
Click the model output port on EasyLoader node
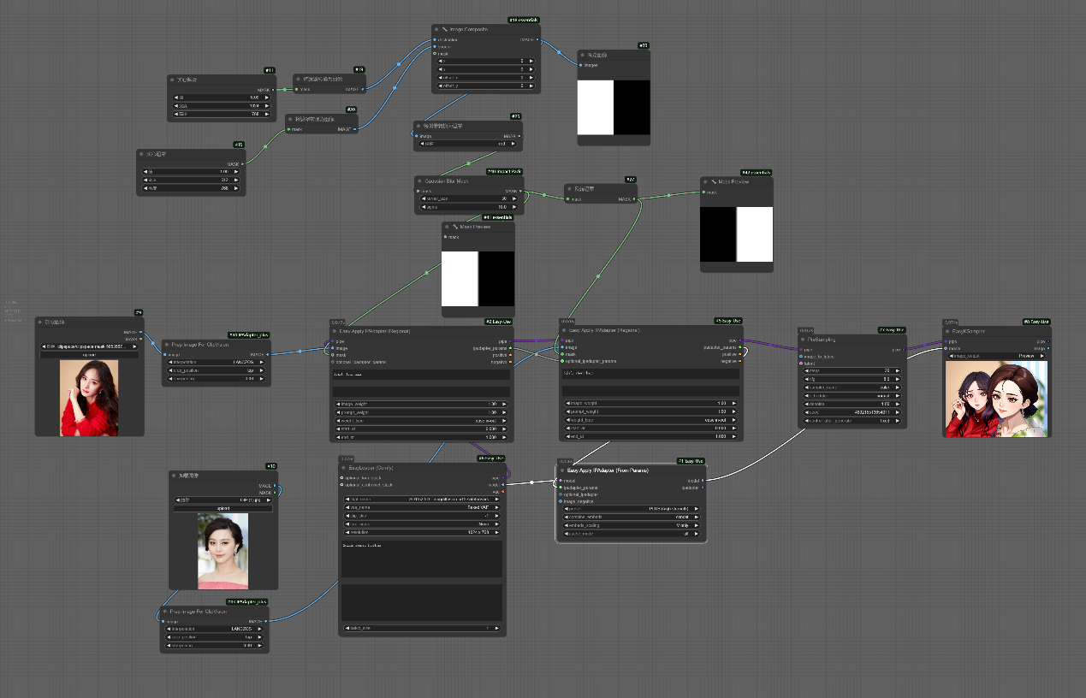pyautogui.click(x=503, y=484)
